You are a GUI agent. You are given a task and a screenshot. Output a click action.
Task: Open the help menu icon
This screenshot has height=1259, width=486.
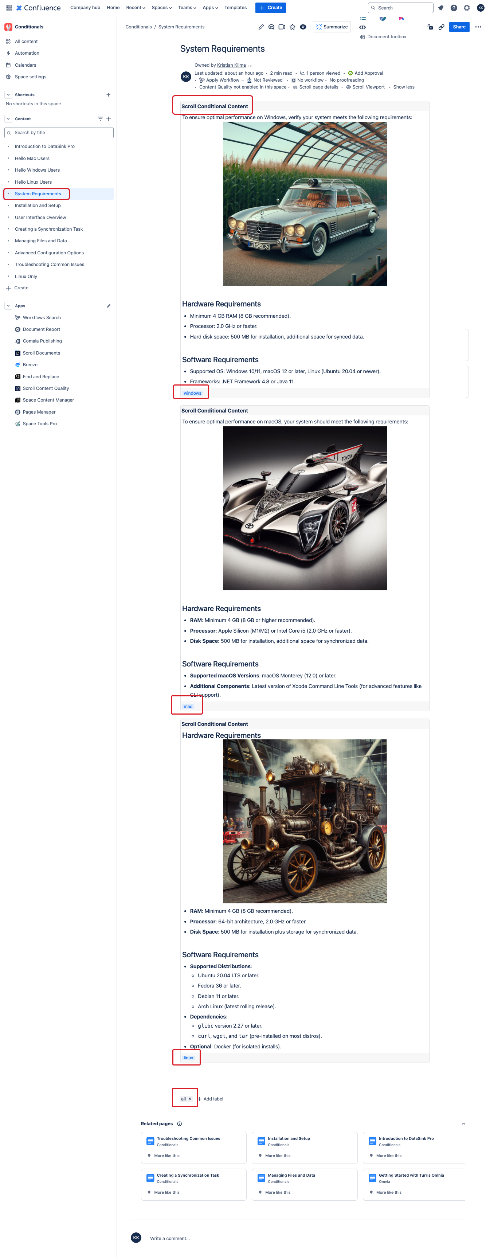click(454, 8)
